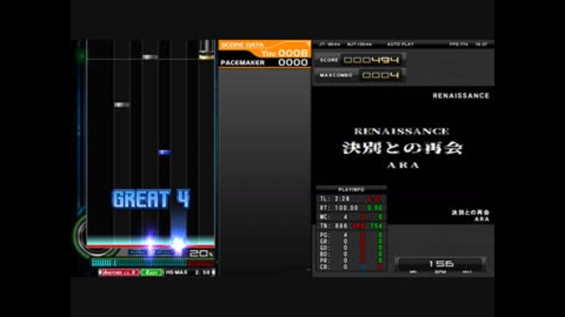Image resolution: width=565 pixels, height=317 pixels.
Task: Click the 'AUTO PLAY' status label
Action: point(400,44)
